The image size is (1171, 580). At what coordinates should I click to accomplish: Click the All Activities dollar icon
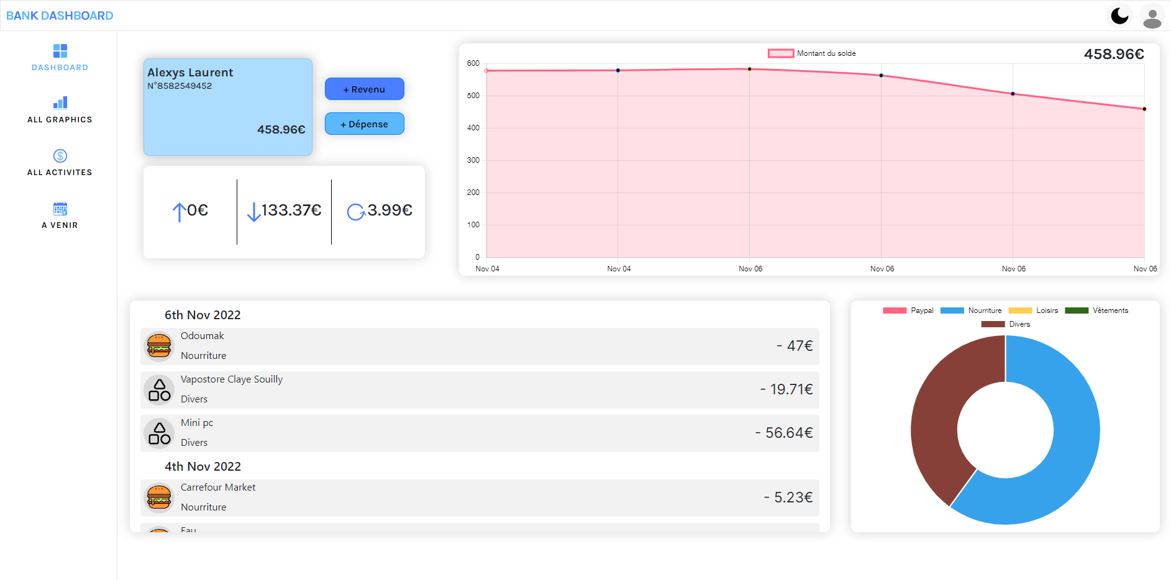pos(60,155)
